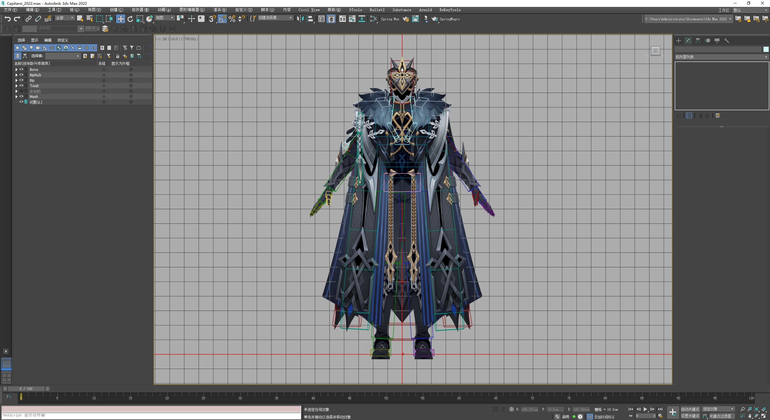Click Go to End playback button
This screenshot has height=420, width=770.
tap(660, 409)
